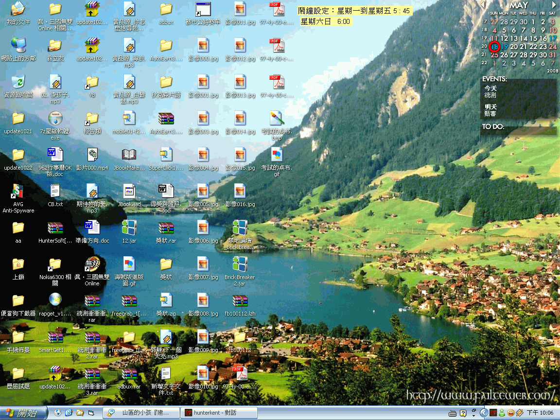
Task: Select May 19 in the calendar
Action: pos(504,47)
